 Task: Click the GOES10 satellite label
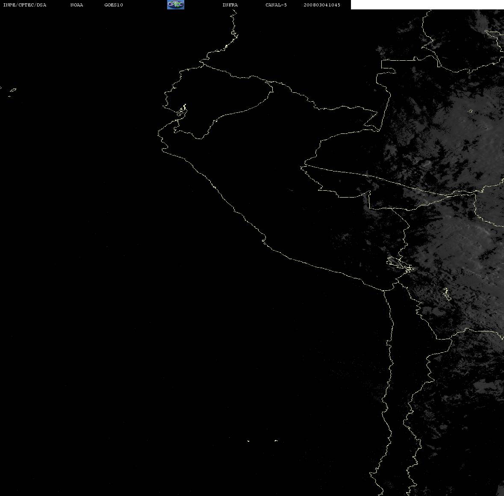click(114, 5)
